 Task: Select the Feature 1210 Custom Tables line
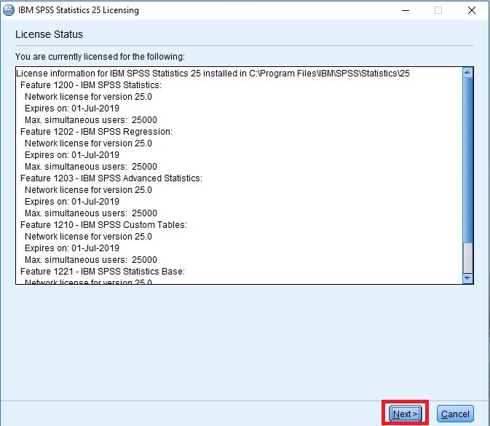click(x=103, y=225)
